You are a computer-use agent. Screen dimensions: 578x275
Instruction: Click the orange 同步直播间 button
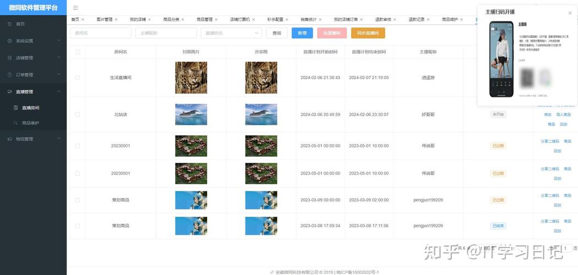point(368,33)
